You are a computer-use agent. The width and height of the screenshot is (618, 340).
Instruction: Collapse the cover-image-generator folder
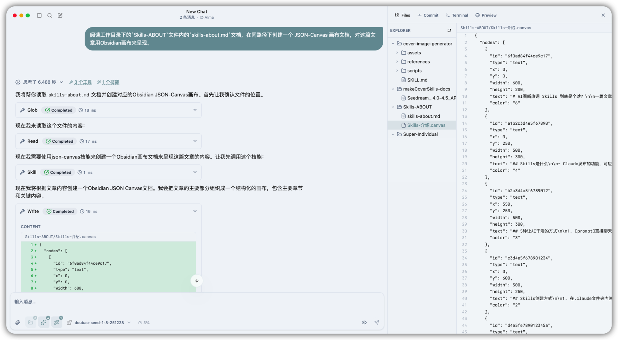point(393,44)
